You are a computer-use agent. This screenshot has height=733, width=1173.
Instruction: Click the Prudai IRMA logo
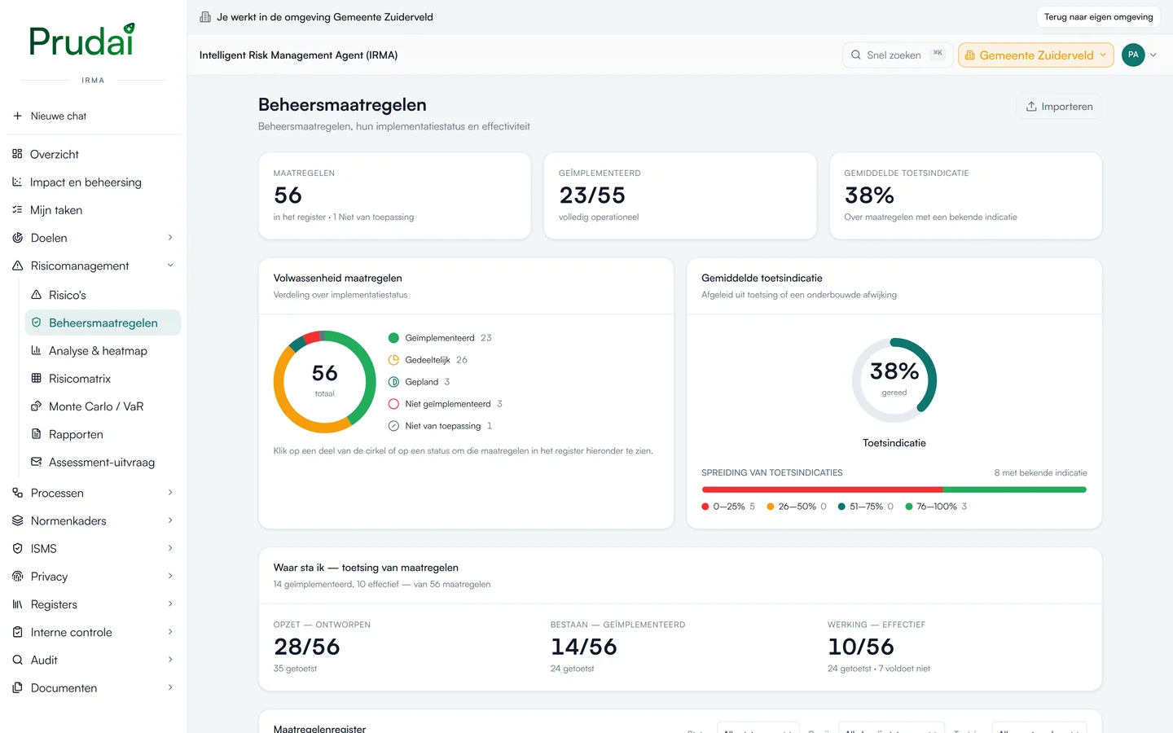point(82,42)
